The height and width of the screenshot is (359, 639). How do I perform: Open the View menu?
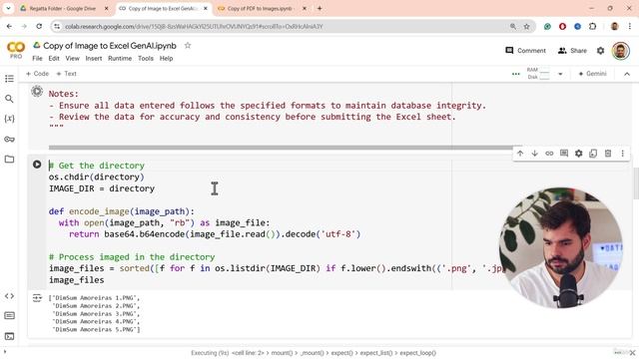(x=73, y=58)
